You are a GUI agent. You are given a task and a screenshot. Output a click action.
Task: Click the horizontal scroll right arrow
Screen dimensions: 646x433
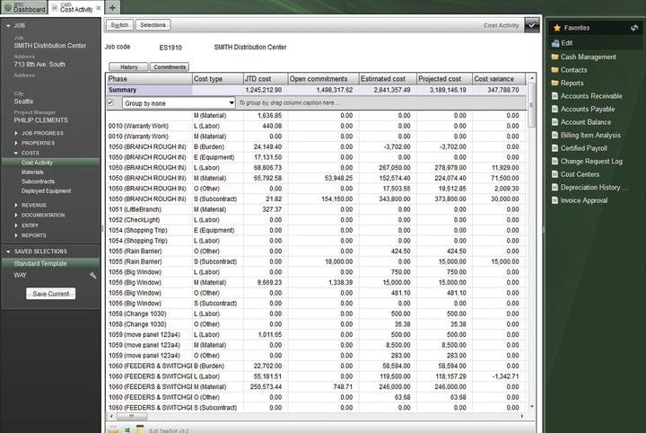[x=522, y=416]
